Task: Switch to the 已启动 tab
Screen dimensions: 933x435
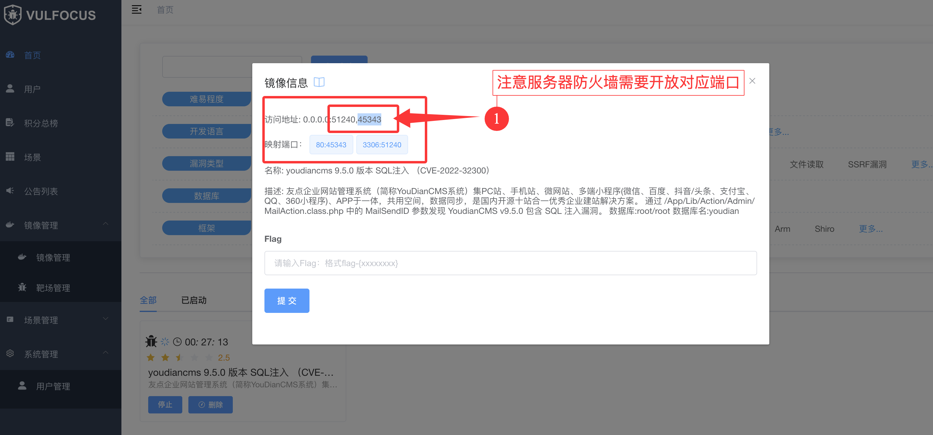Action: 194,300
